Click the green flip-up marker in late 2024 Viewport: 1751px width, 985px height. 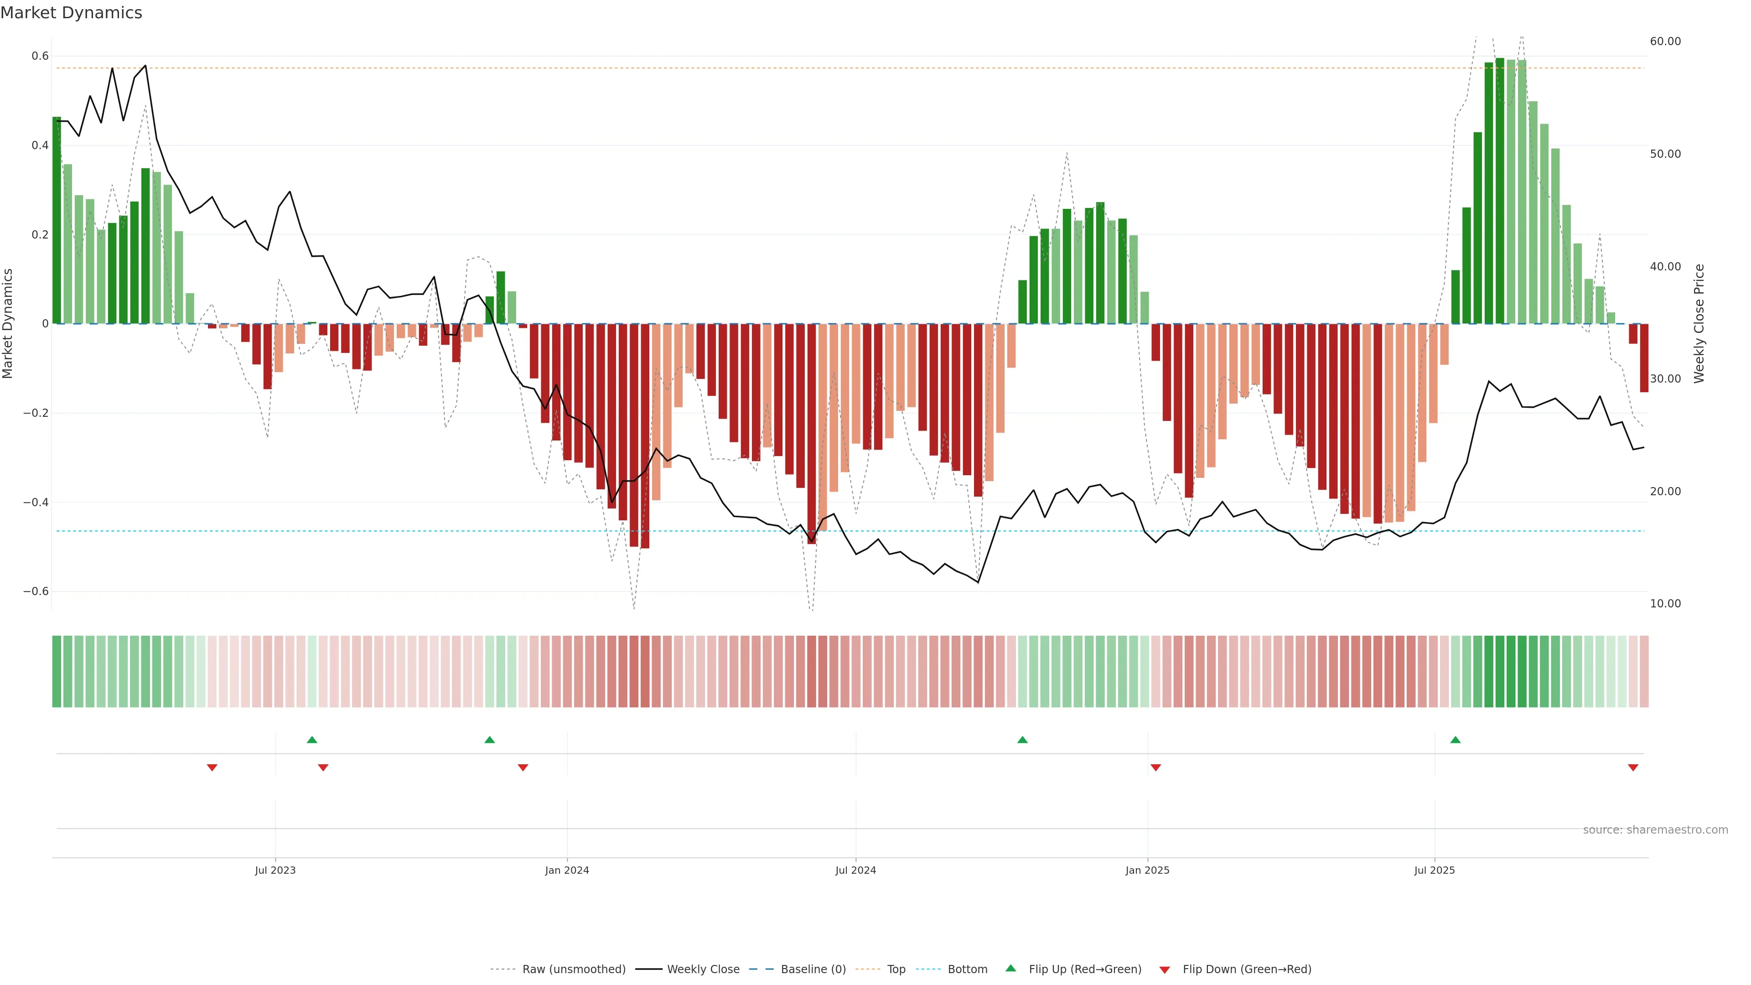tap(1022, 740)
